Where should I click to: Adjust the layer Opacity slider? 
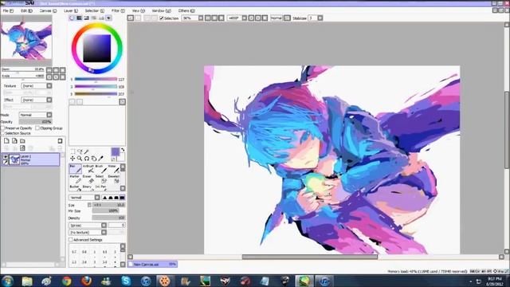tap(35, 122)
